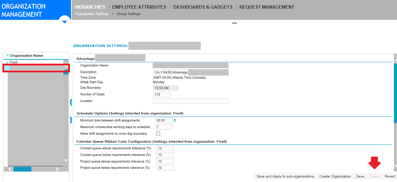The height and width of the screenshot is (182, 397).
Task: Click the tree horizontal scroll right arrow
Action: click(x=57, y=169)
